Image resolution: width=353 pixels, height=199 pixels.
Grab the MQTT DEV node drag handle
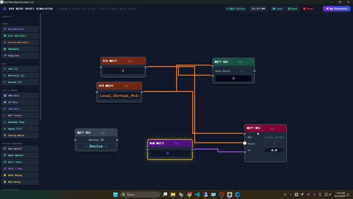[103, 133]
